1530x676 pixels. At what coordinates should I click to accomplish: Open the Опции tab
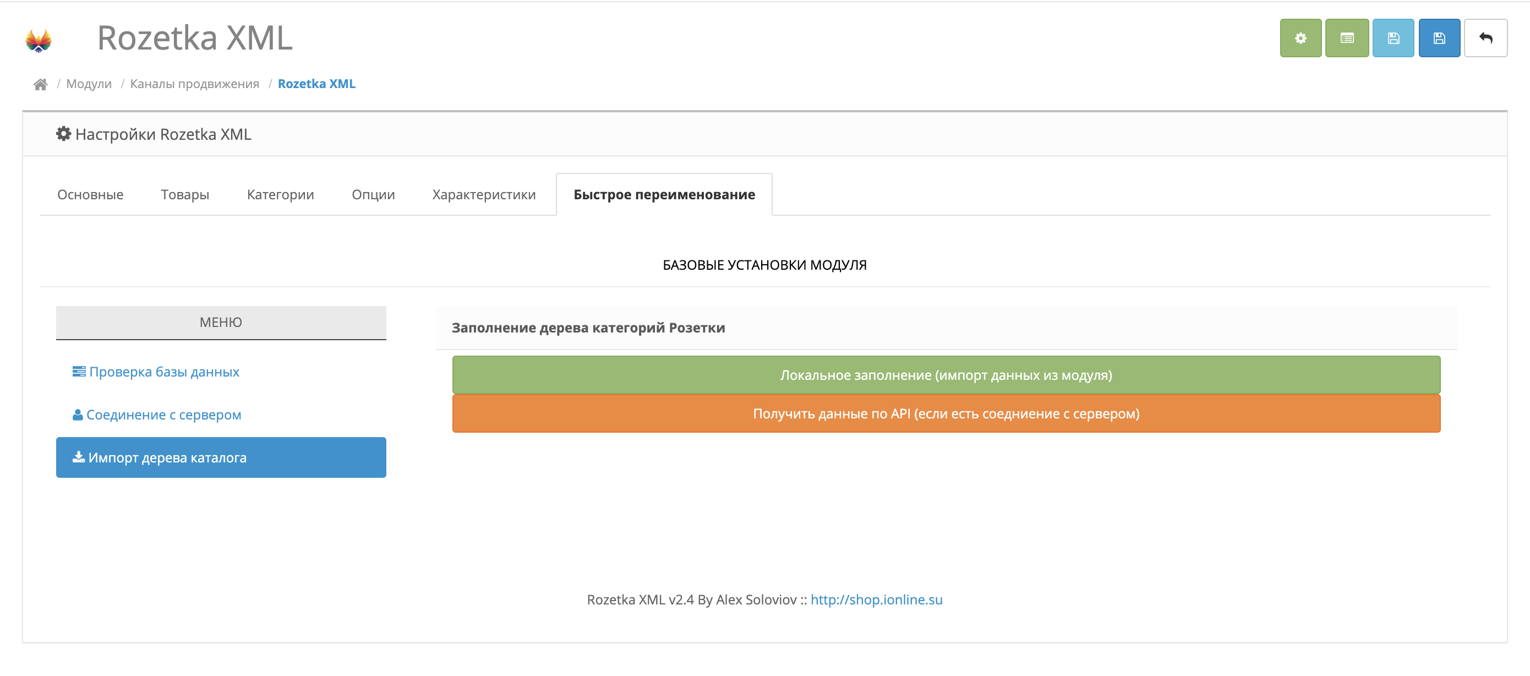pyautogui.click(x=373, y=194)
